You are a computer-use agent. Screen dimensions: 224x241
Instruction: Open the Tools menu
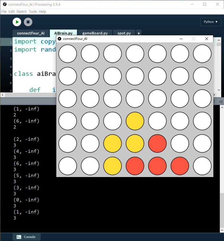coord(33,12)
